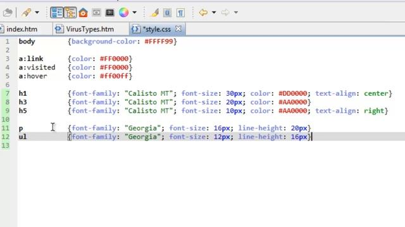Image resolution: width=405 pixels, height=227 pixels.
Task: Click the VirusTypes.htm file icon
Action: coord(59,29)
